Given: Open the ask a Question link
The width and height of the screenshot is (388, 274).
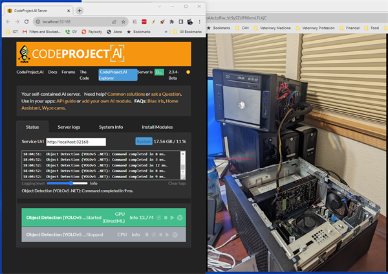Looking at the screenshot, I should (x=166, y=94).
